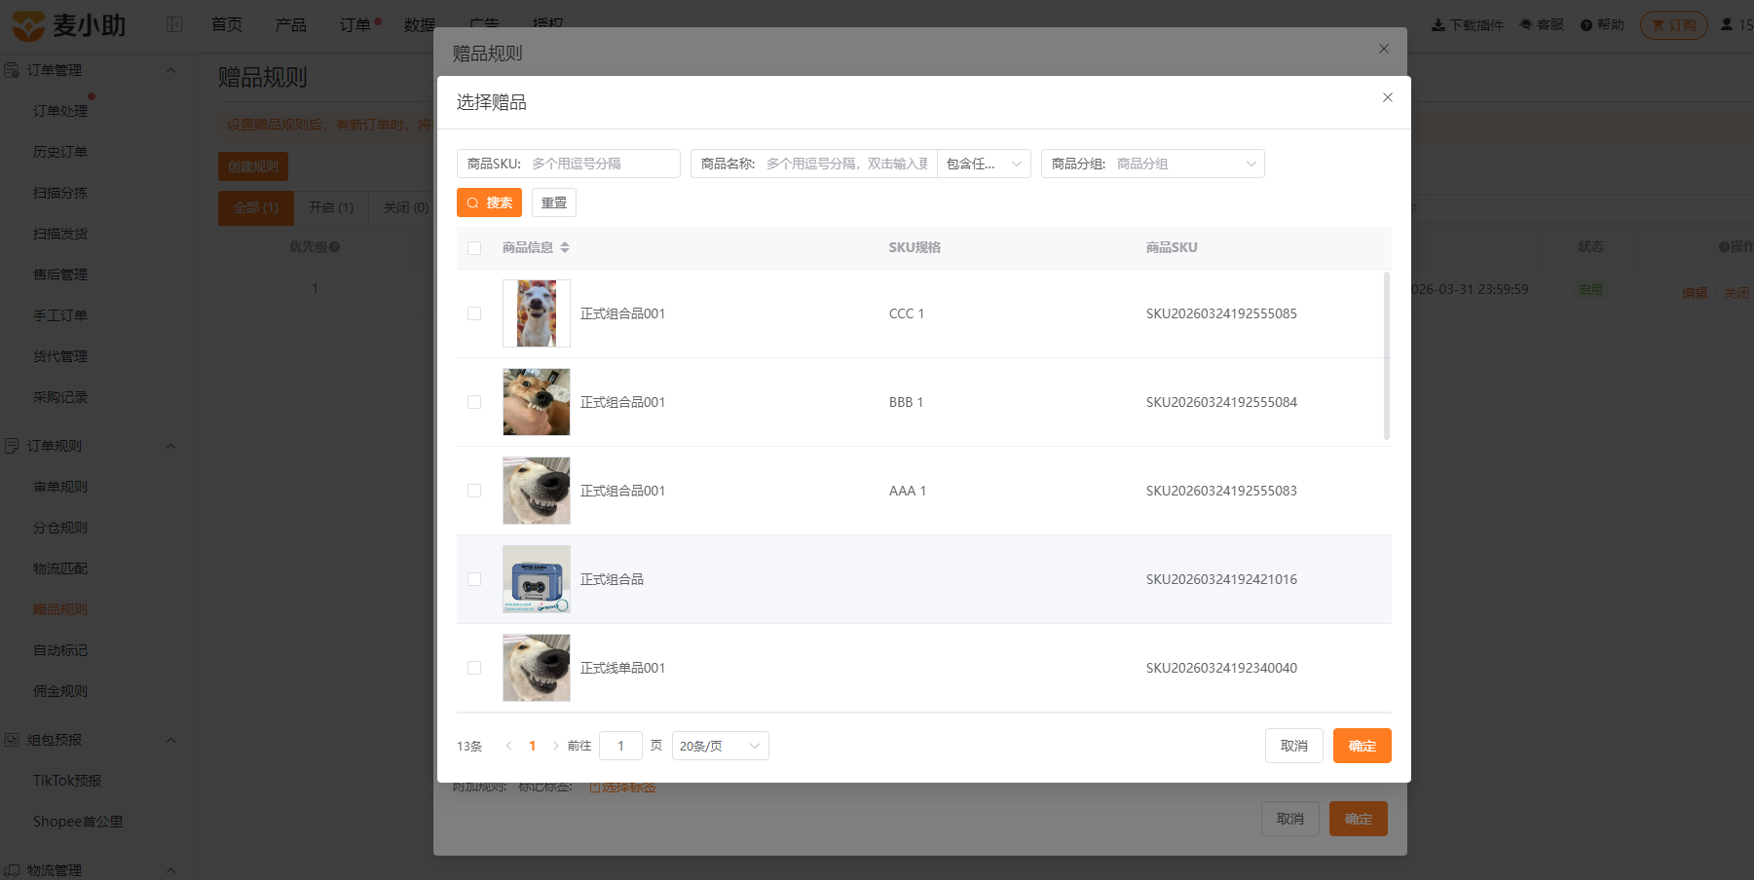Click the user account icon
The height and width of the screenshot is (880, 1754).
(x=1727, y=24)
